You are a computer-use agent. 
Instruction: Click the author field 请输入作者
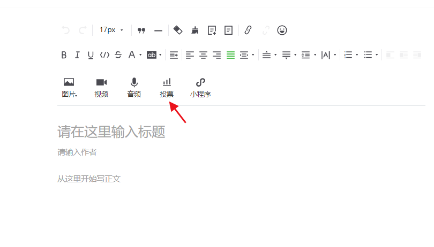point(77,152)
